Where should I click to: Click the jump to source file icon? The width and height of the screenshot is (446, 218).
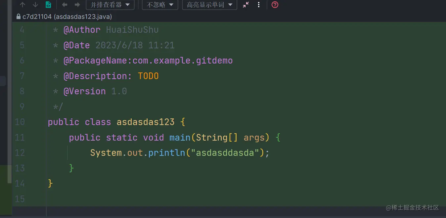point(48,5)
